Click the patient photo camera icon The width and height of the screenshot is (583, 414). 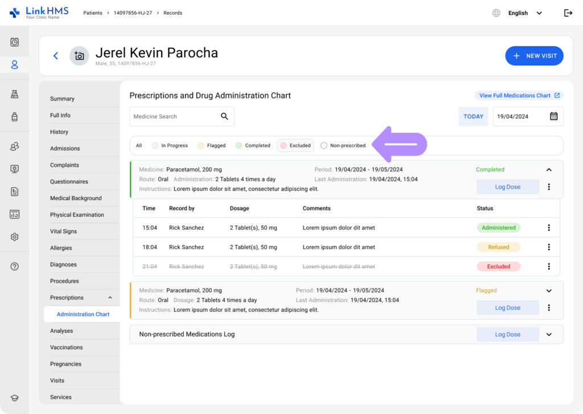pos(79,56)
